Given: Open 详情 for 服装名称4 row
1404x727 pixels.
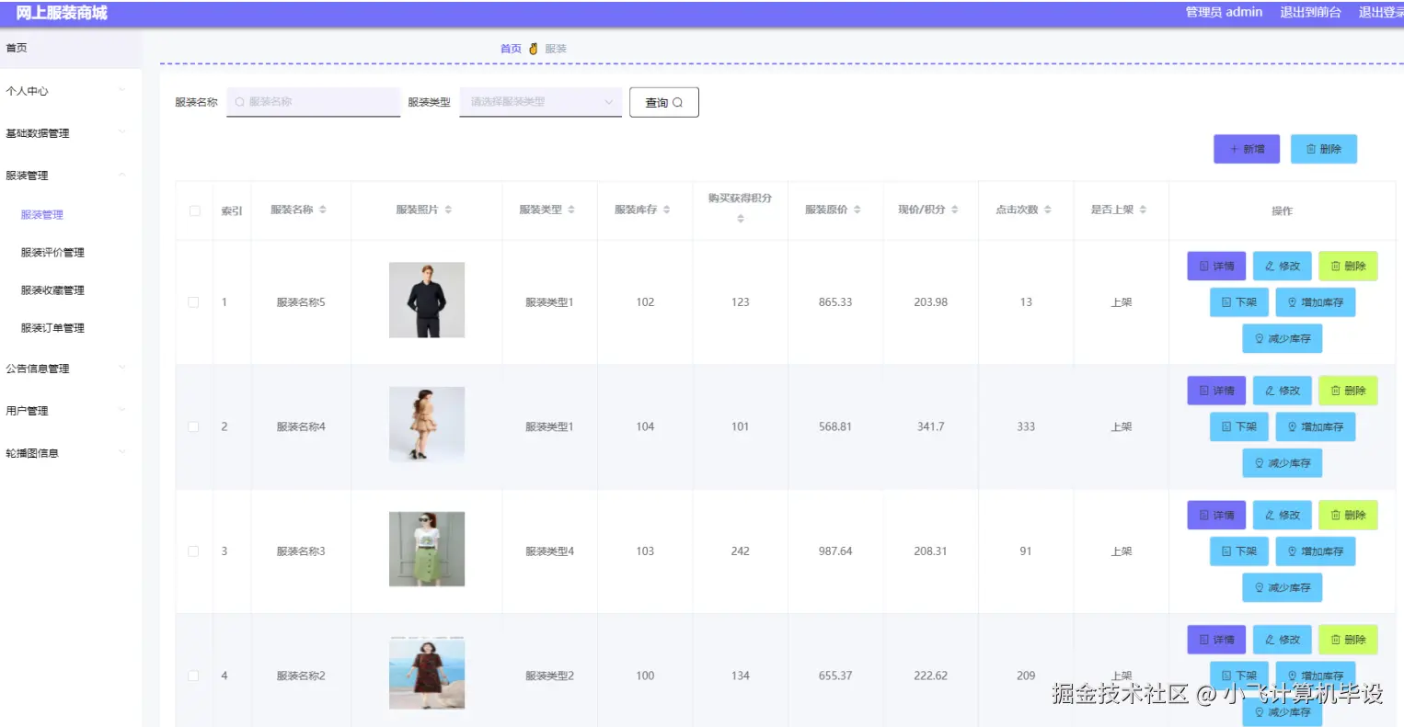Looking at the screenshot, I should 1216,391.
